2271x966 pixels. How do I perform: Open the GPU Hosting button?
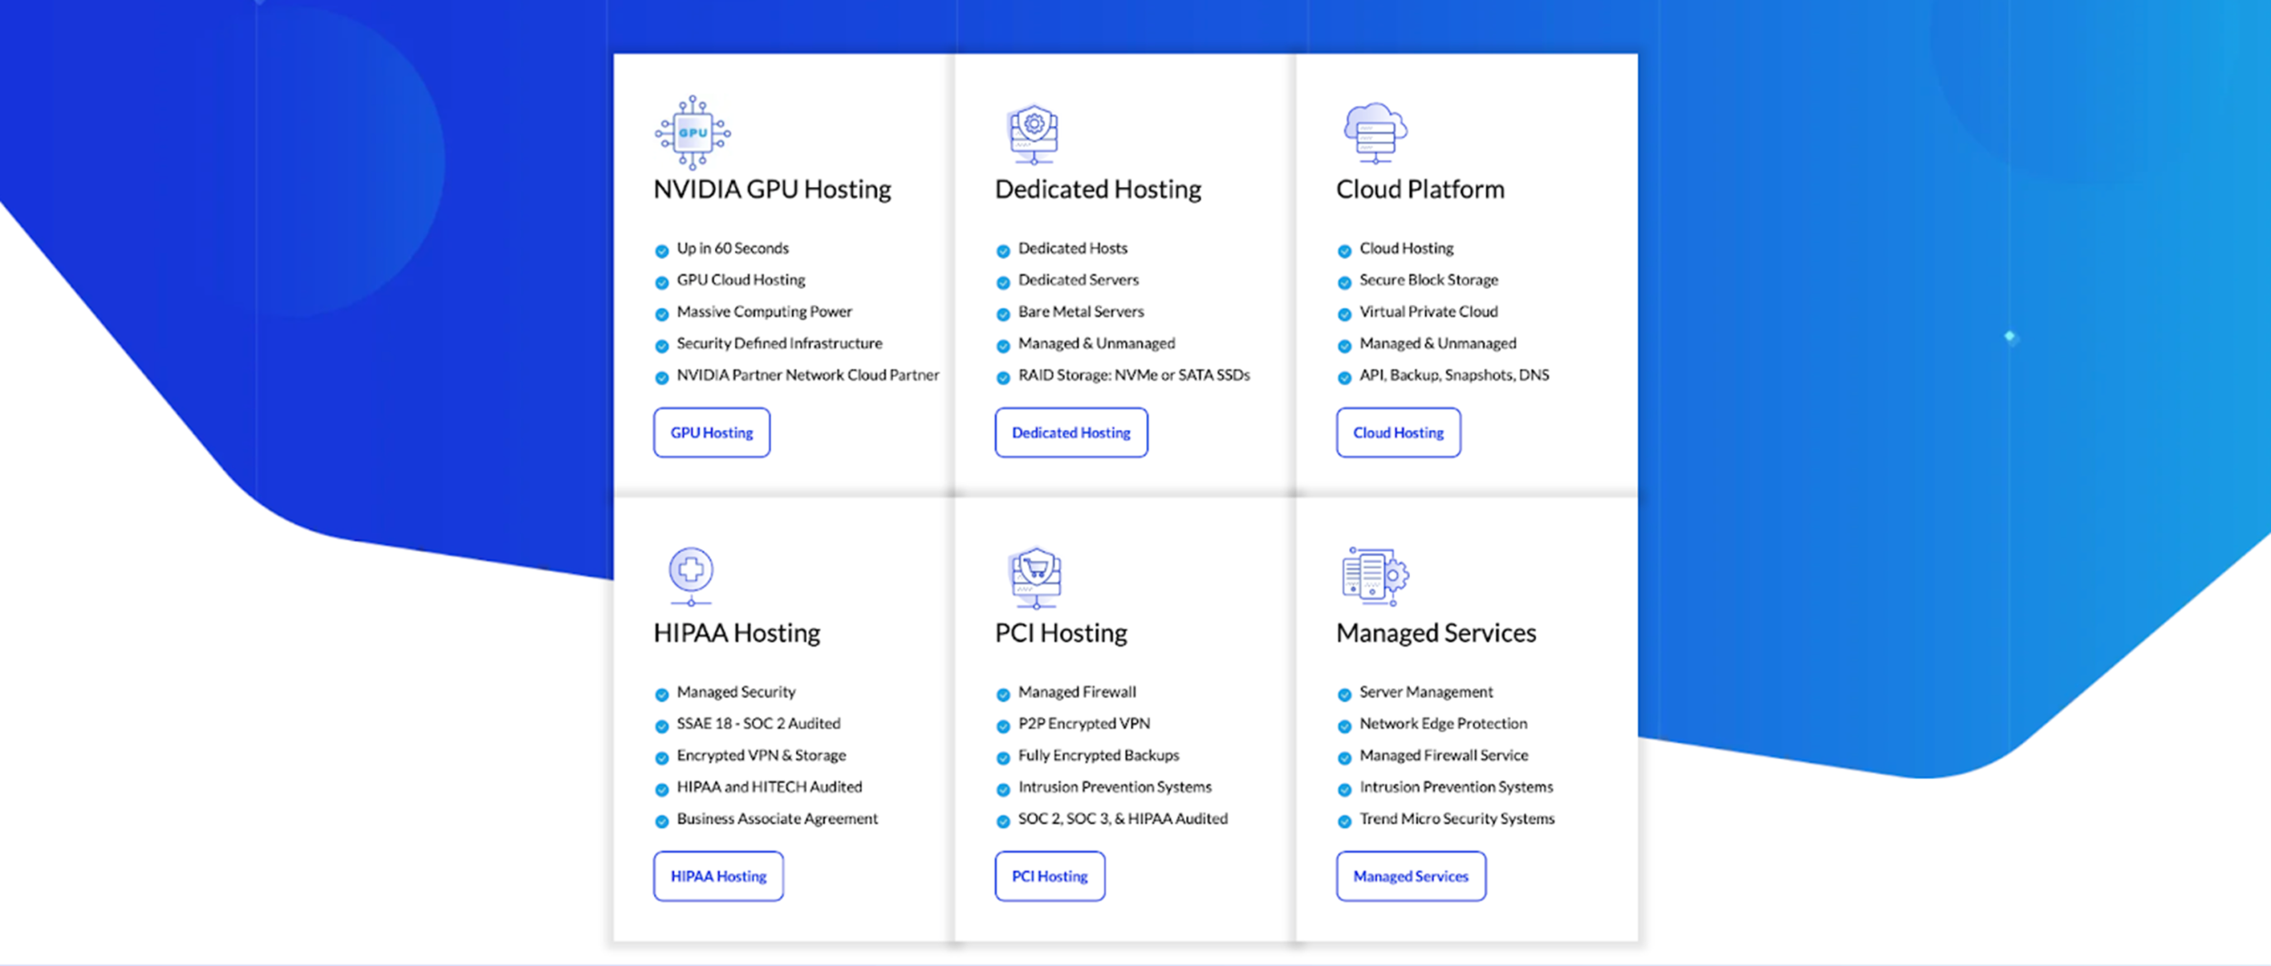click(x=711, y=433)
